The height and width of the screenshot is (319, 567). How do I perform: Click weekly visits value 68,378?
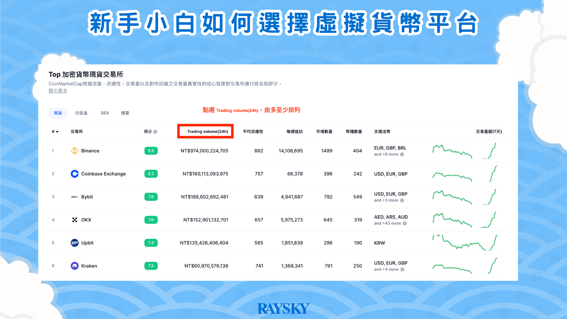click(x=295, y=174)
